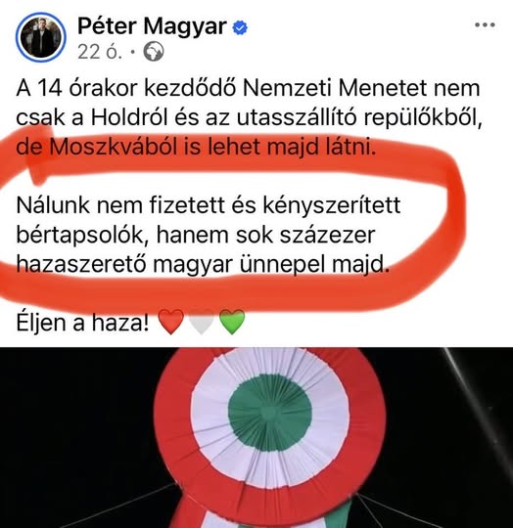The width and height of the screenshot is (513, 528).
Task: Click the highlighted line 'de Moszkvából is lehet'
Action: pyautogui.click(x=138, y=148)
